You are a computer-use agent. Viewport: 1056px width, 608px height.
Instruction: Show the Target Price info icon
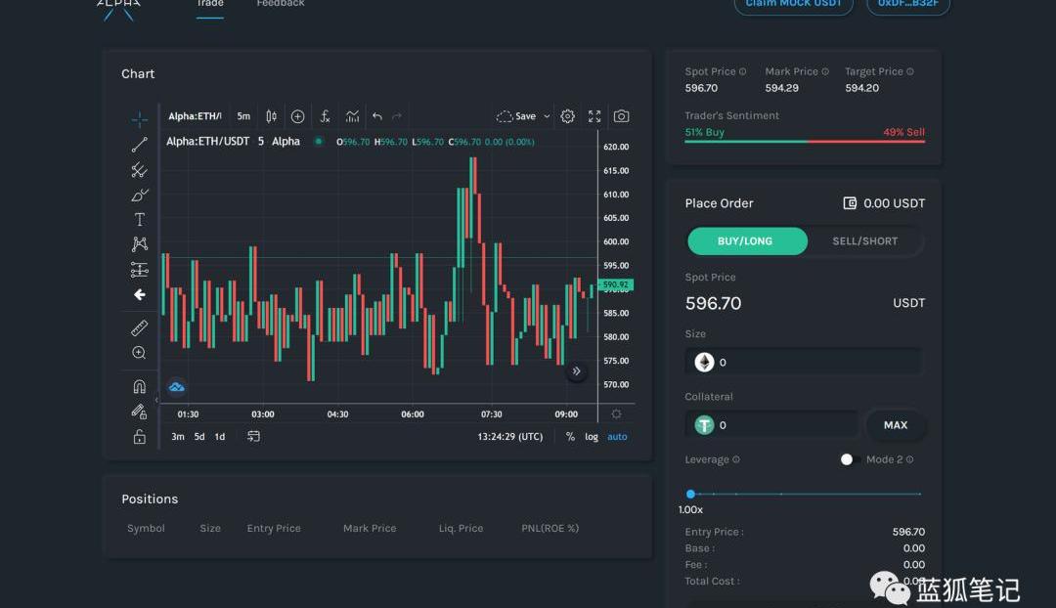click(x=910, y=71)
